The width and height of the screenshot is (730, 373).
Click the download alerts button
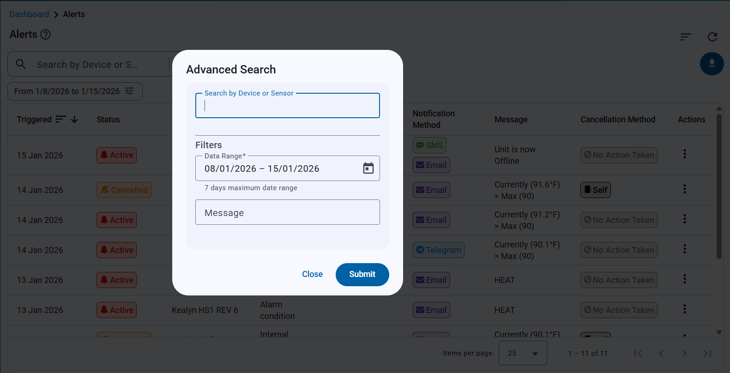pyautogui.click(x=712, y=63)
